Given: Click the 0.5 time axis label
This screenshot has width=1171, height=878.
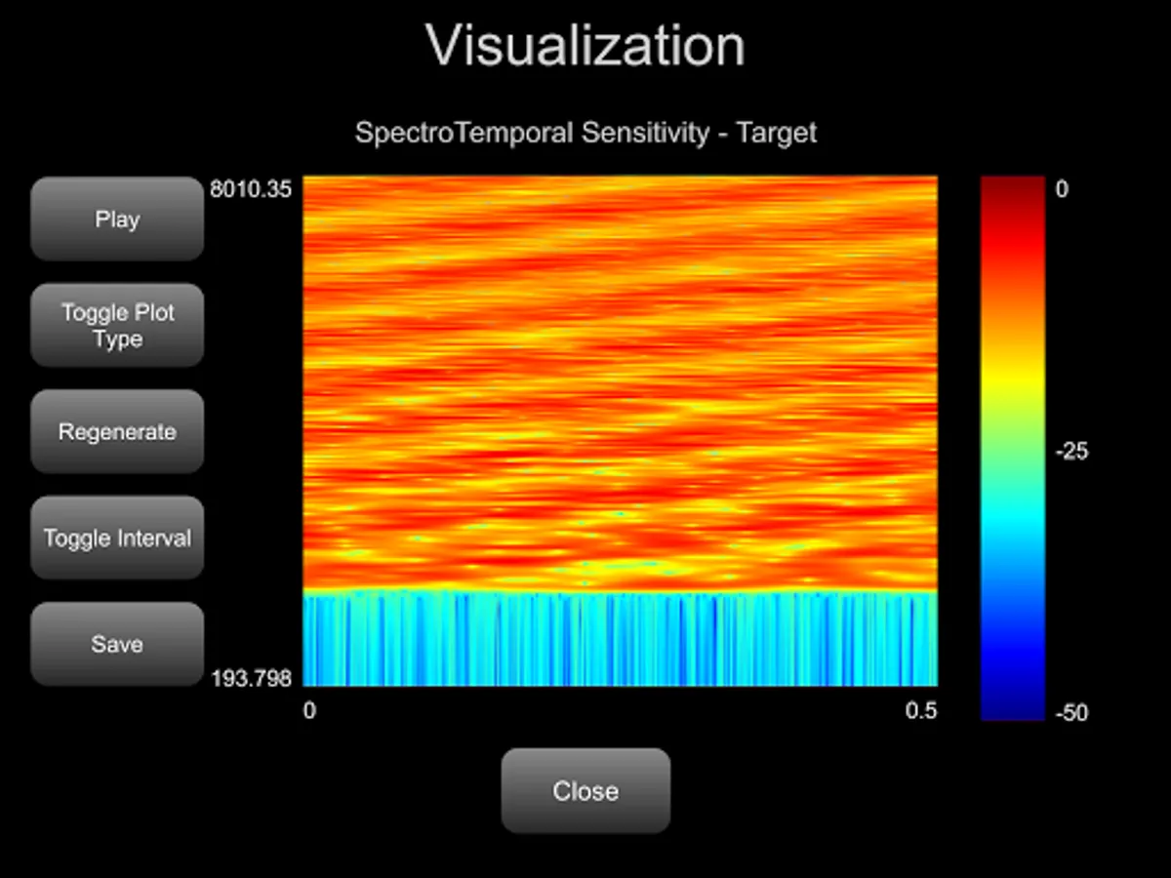Looking at the screenshot, I should tap(921, 711).
